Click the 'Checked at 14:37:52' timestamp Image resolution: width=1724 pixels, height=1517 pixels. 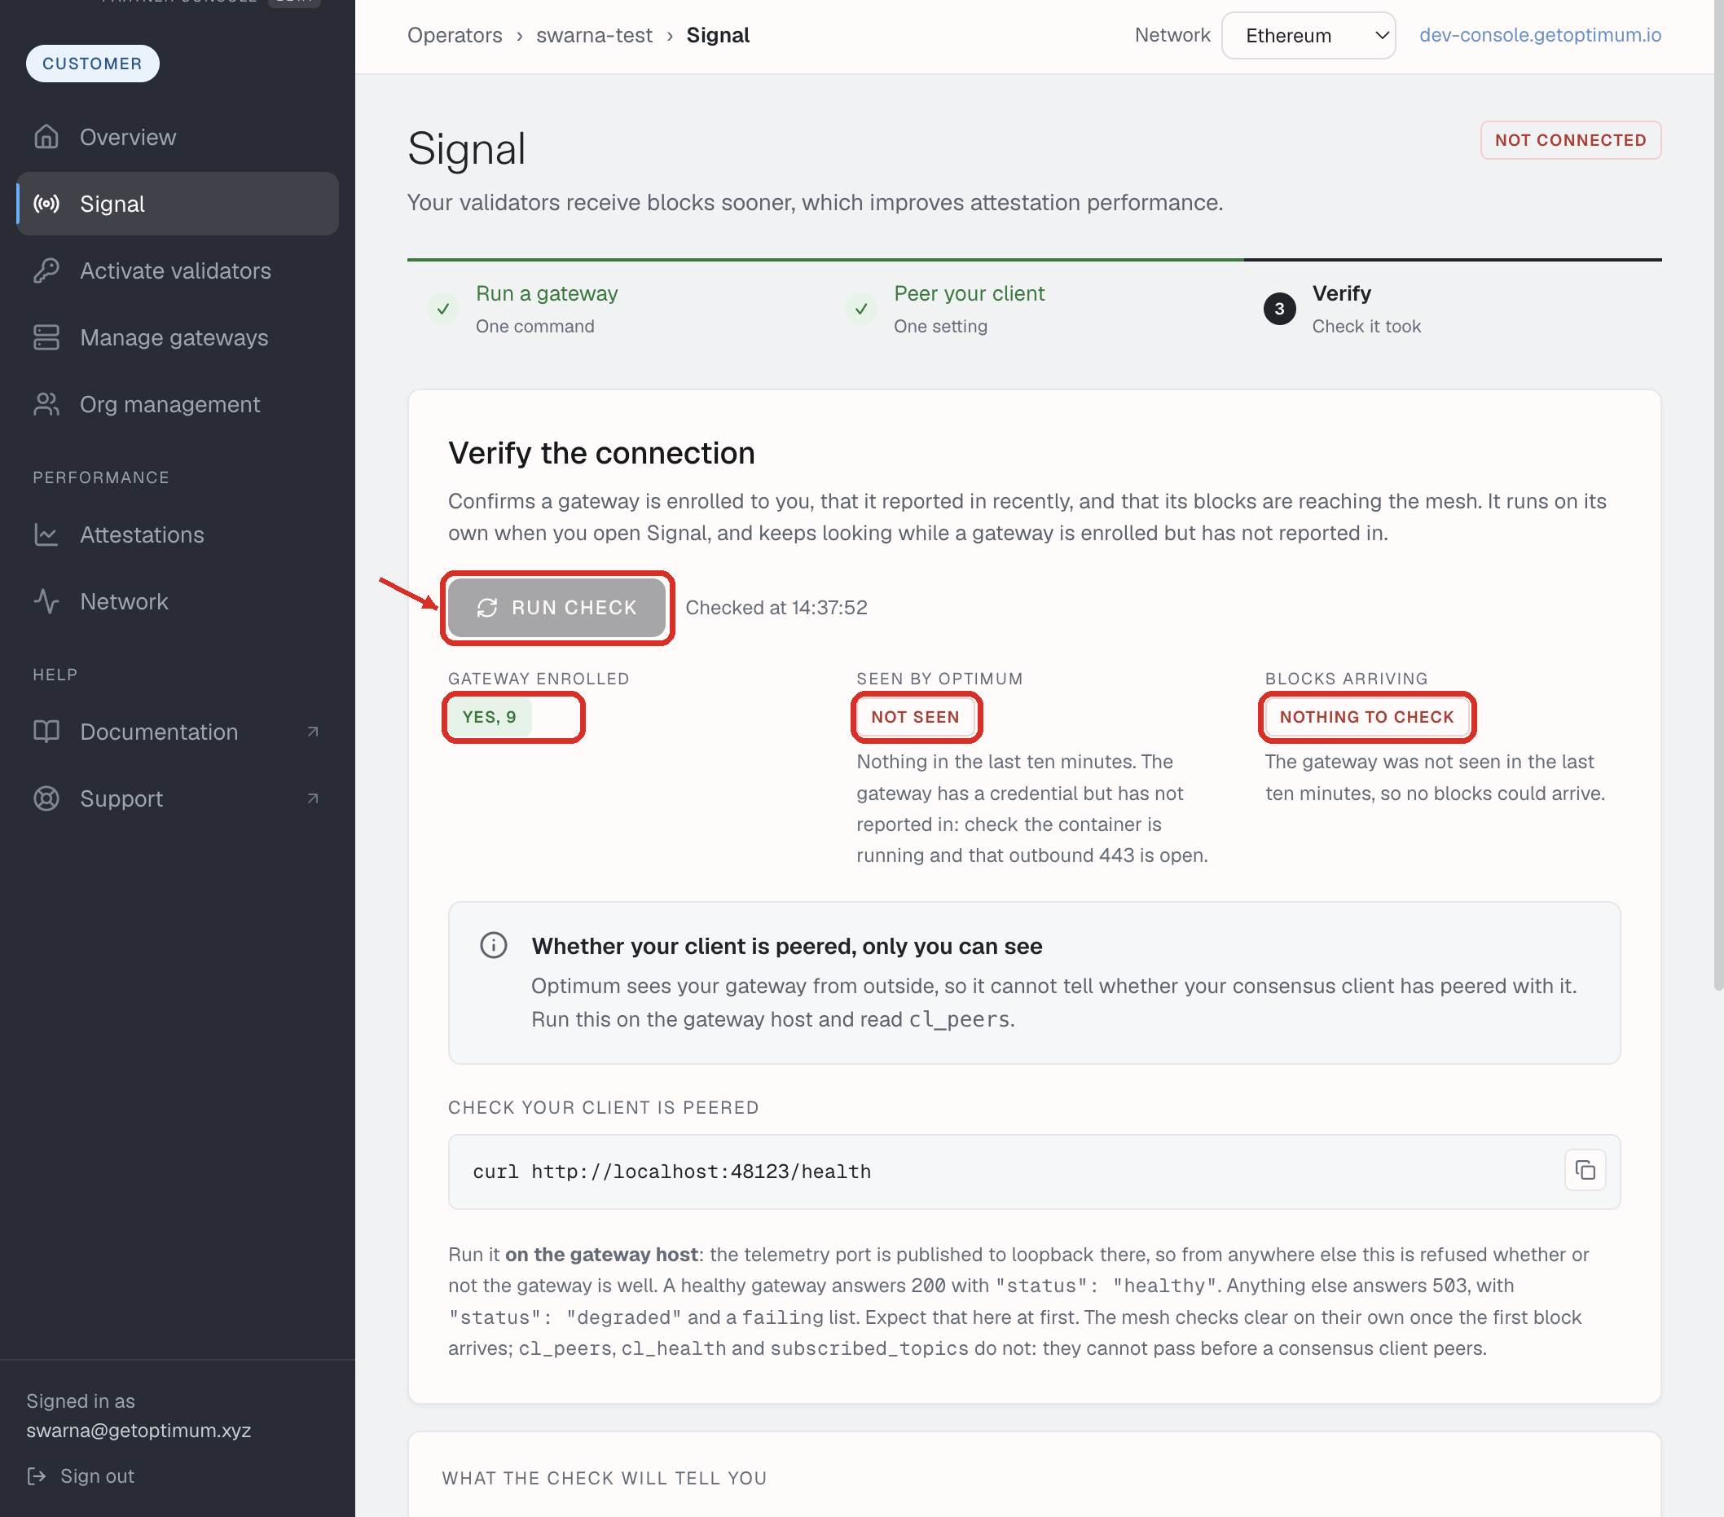point(776,607)
